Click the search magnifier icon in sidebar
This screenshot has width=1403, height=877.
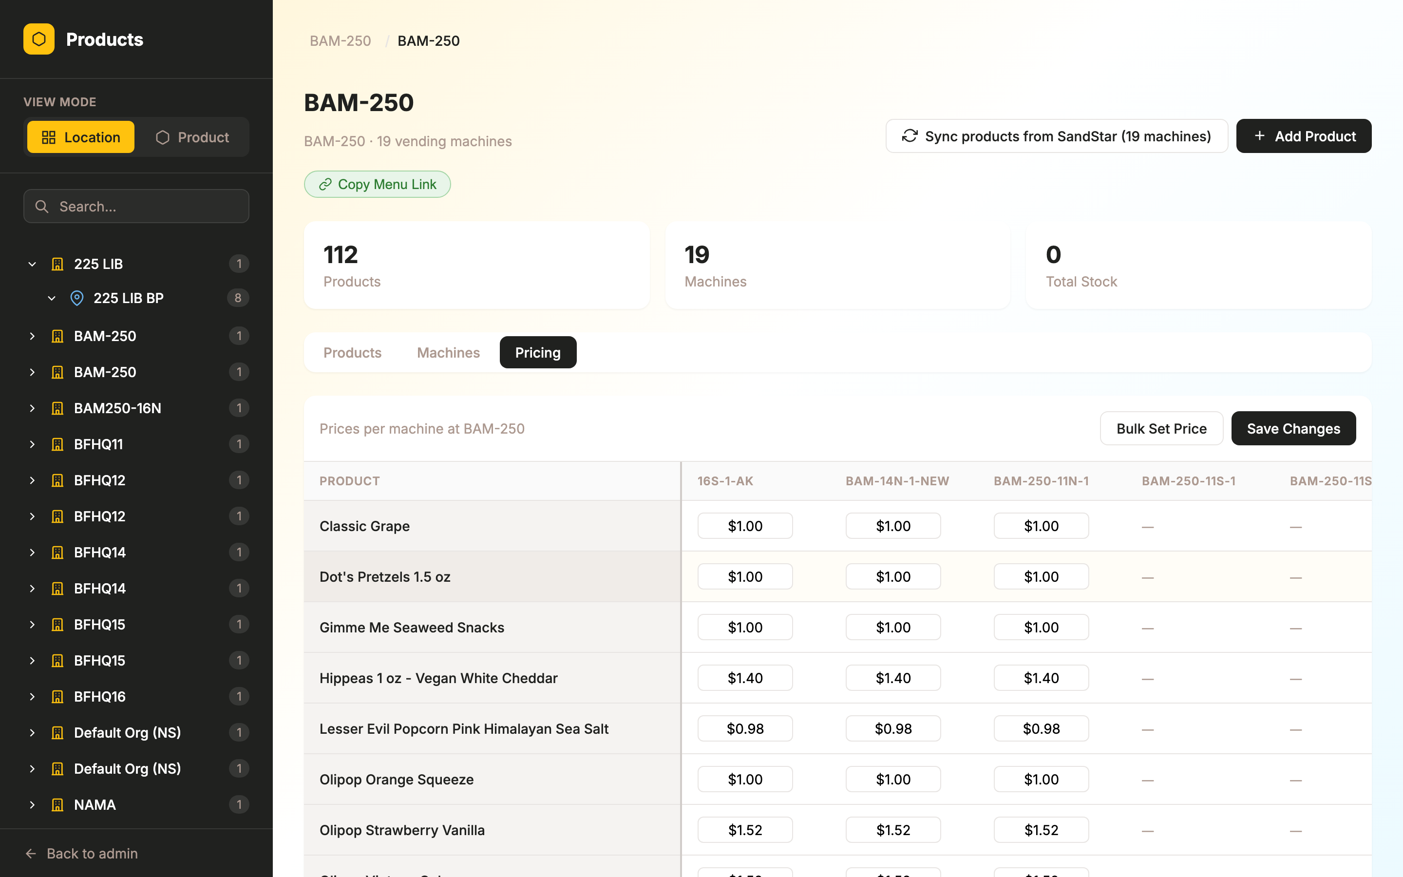coord(42,206)
